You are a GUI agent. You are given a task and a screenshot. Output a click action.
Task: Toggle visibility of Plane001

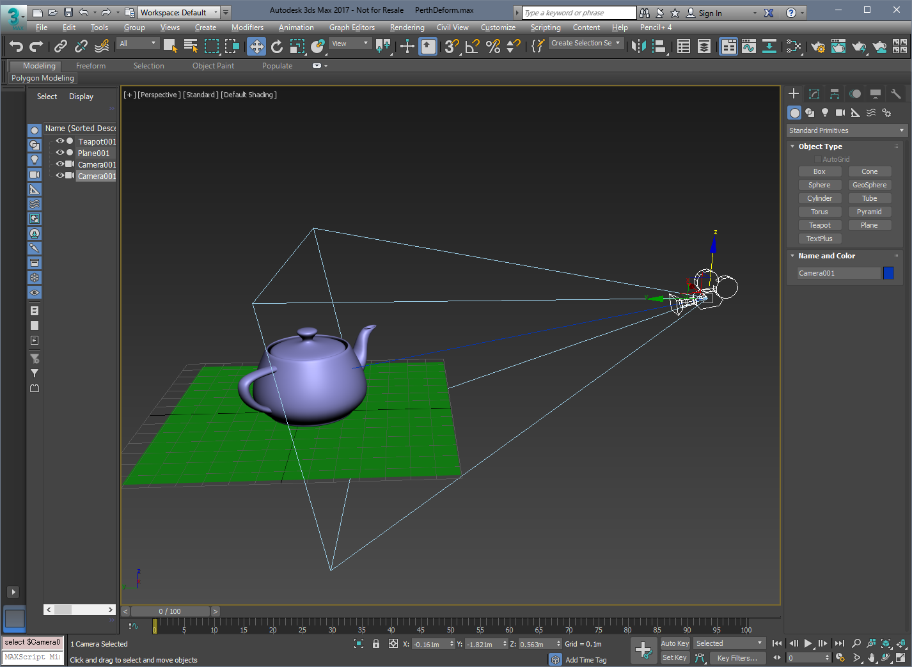point(60,153)
